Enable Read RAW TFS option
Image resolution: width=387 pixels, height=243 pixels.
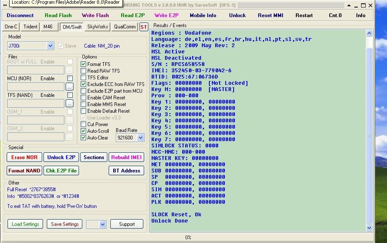[x=84, y=71]
